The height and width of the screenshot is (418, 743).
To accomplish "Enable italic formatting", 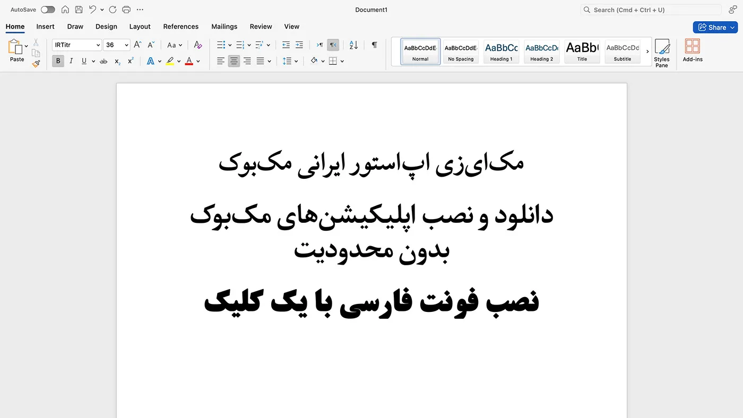I will point(71,61).
